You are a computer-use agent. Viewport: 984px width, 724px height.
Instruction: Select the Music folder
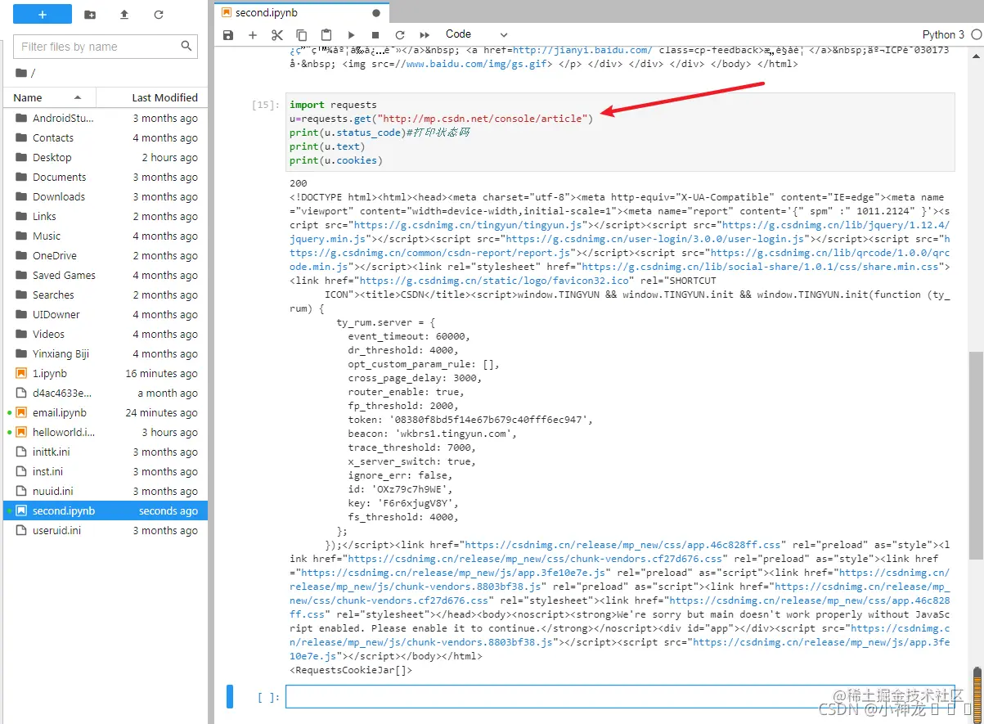pos(106,236)
